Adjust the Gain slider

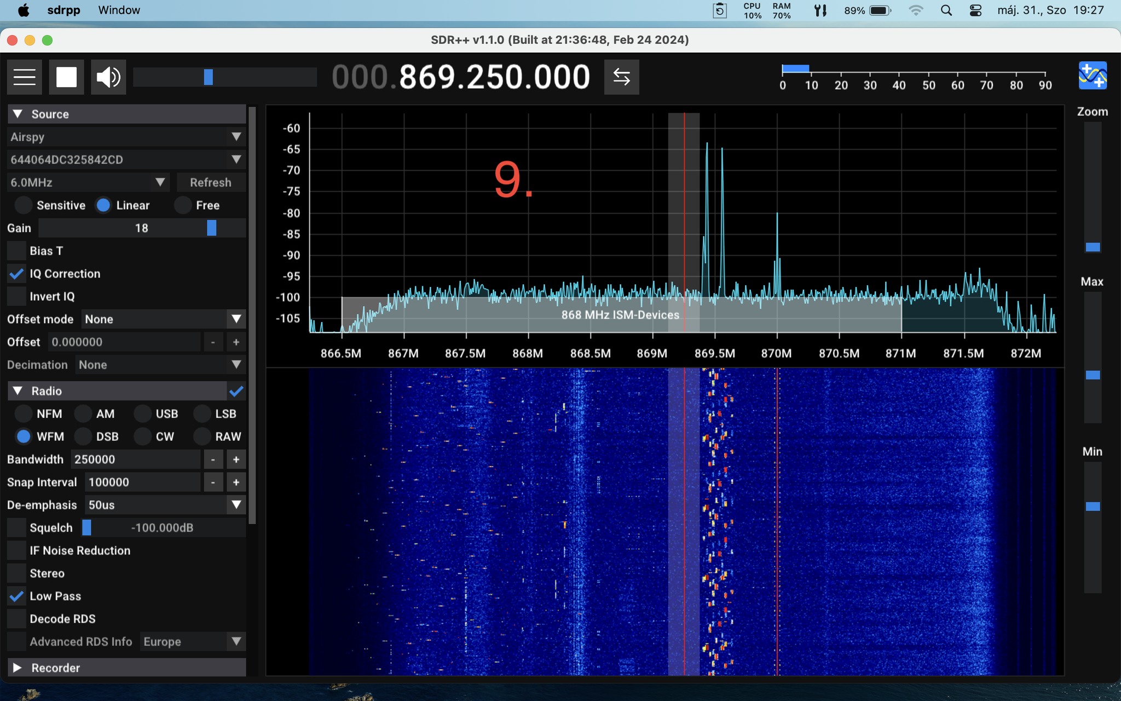coord(211,228)
